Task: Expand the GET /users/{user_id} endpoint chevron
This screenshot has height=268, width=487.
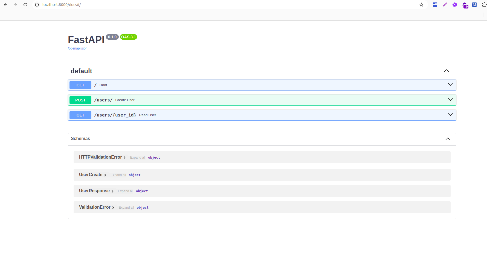Action: (x=450, y=115)
